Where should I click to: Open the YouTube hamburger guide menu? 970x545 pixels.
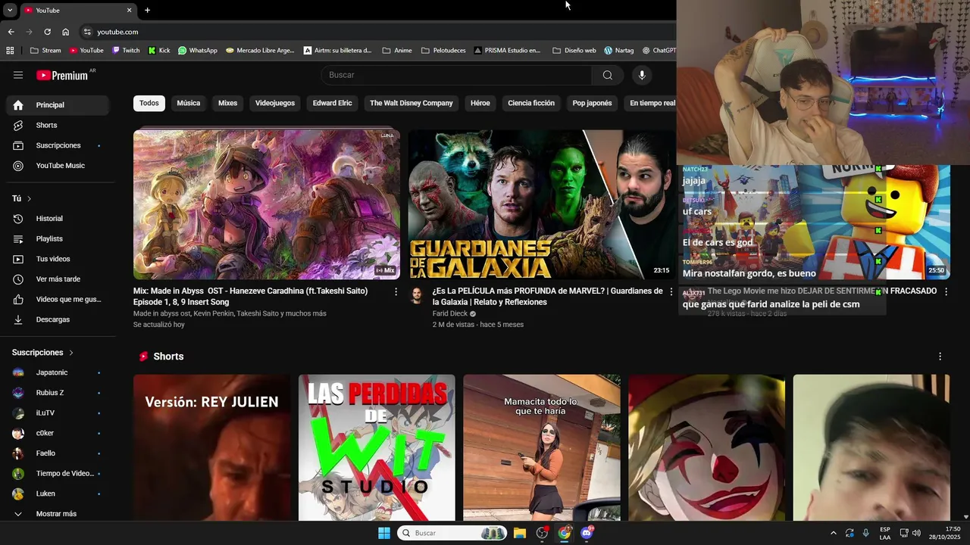pos(18,75)
